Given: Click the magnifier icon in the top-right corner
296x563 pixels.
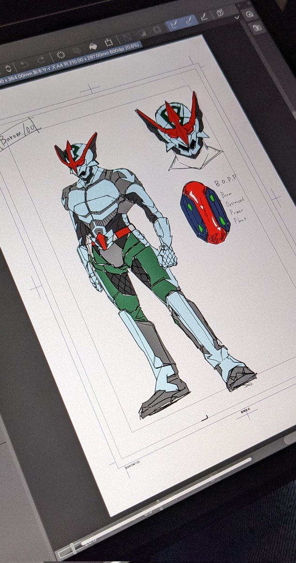Looking at the screenshot, I should pos(249,15).
